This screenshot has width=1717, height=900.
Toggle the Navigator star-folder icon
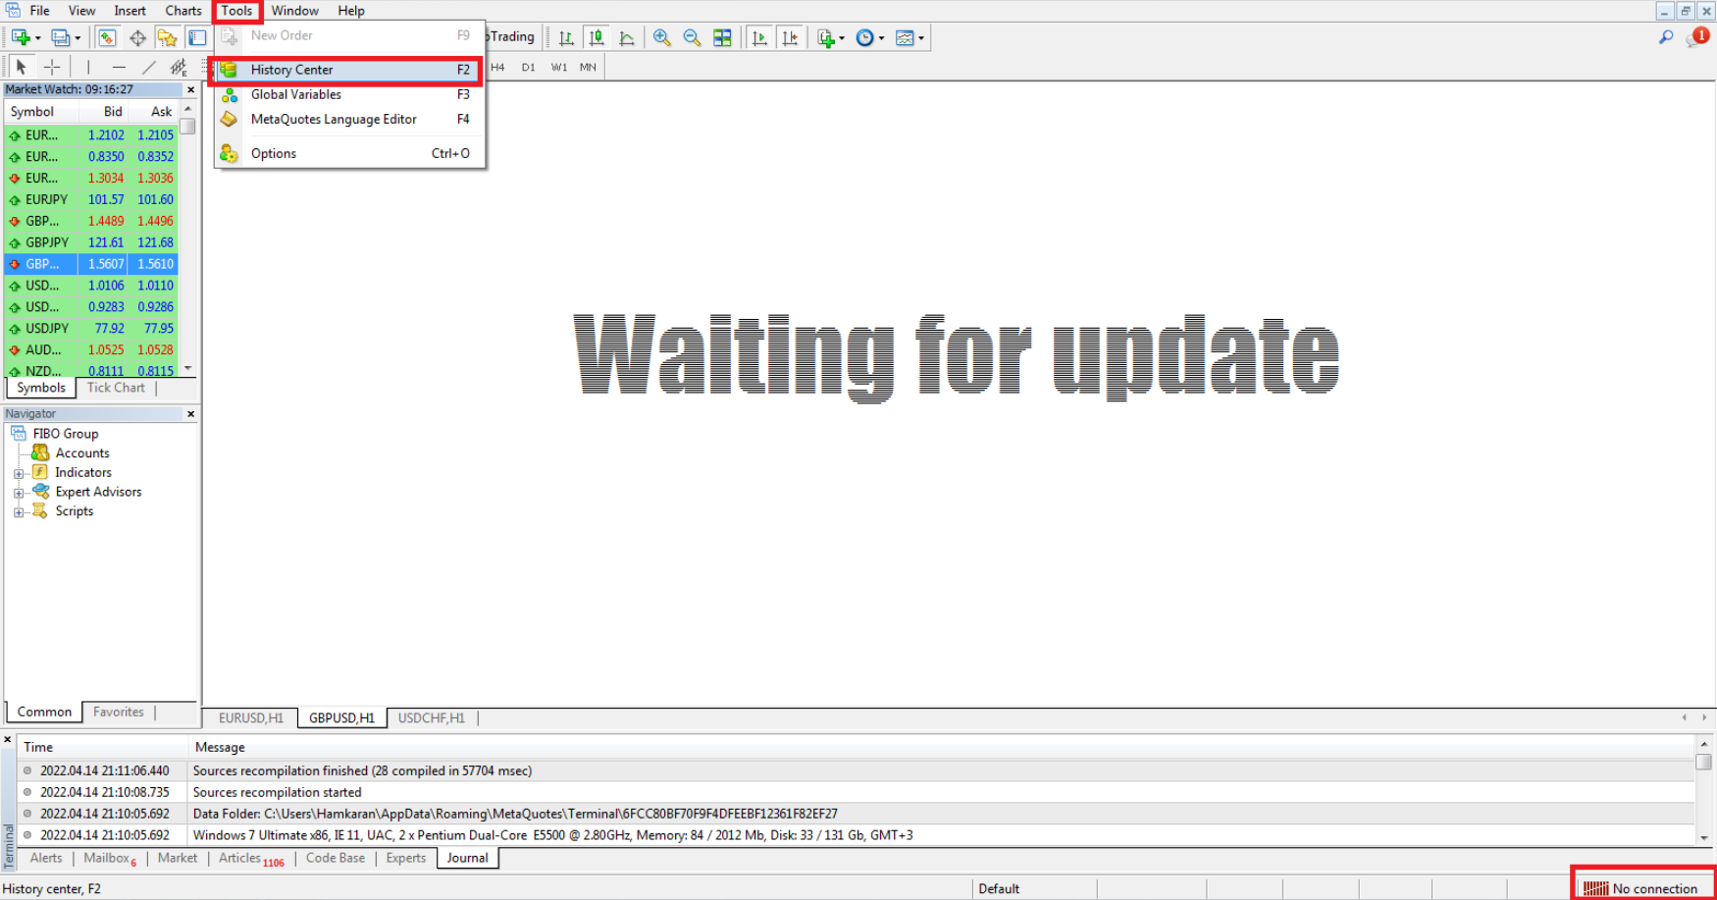click(167, 37)
